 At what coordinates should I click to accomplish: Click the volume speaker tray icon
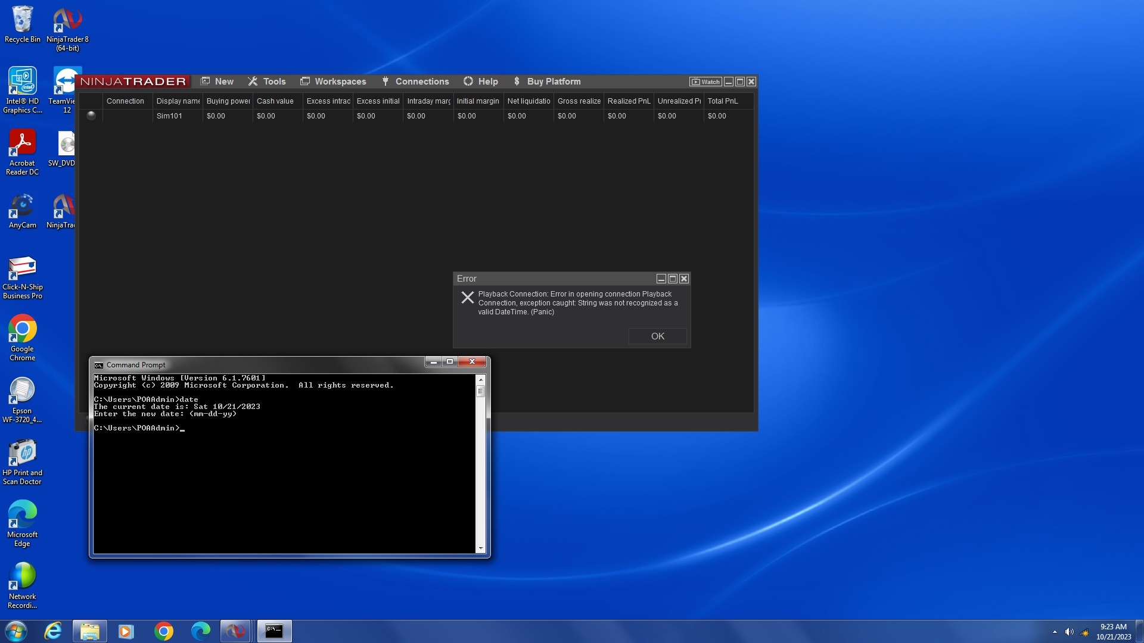pos(1069,632)
